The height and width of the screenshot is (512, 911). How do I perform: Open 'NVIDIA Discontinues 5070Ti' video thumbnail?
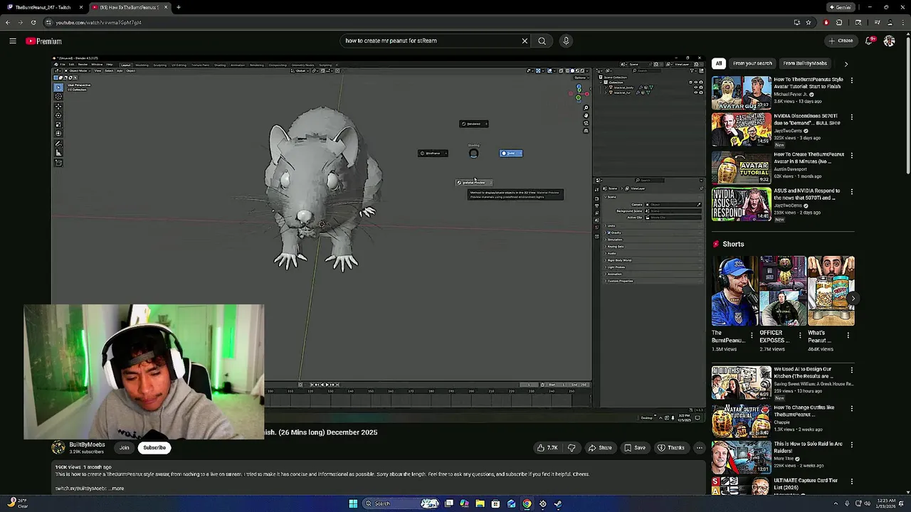click(x=742, y=130)
